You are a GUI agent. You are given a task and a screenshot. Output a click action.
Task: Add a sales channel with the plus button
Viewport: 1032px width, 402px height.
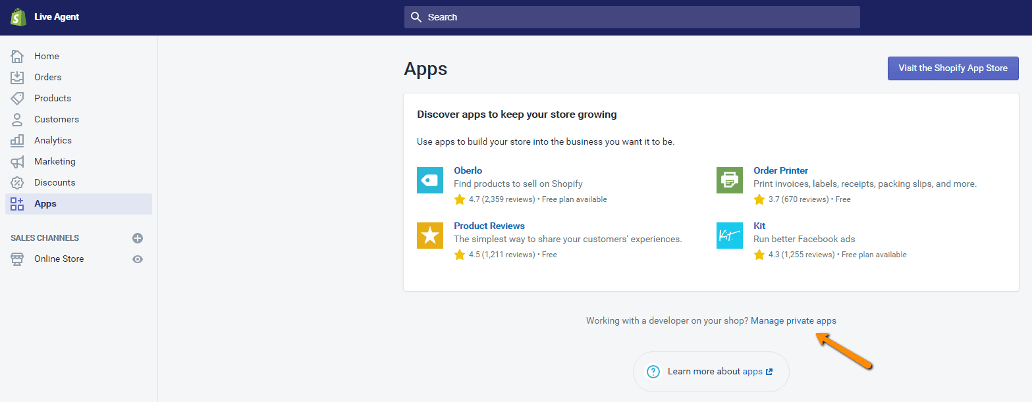pos(137,238)
